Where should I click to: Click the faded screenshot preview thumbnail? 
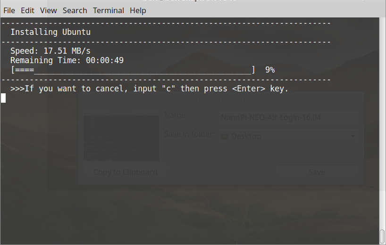121,138
